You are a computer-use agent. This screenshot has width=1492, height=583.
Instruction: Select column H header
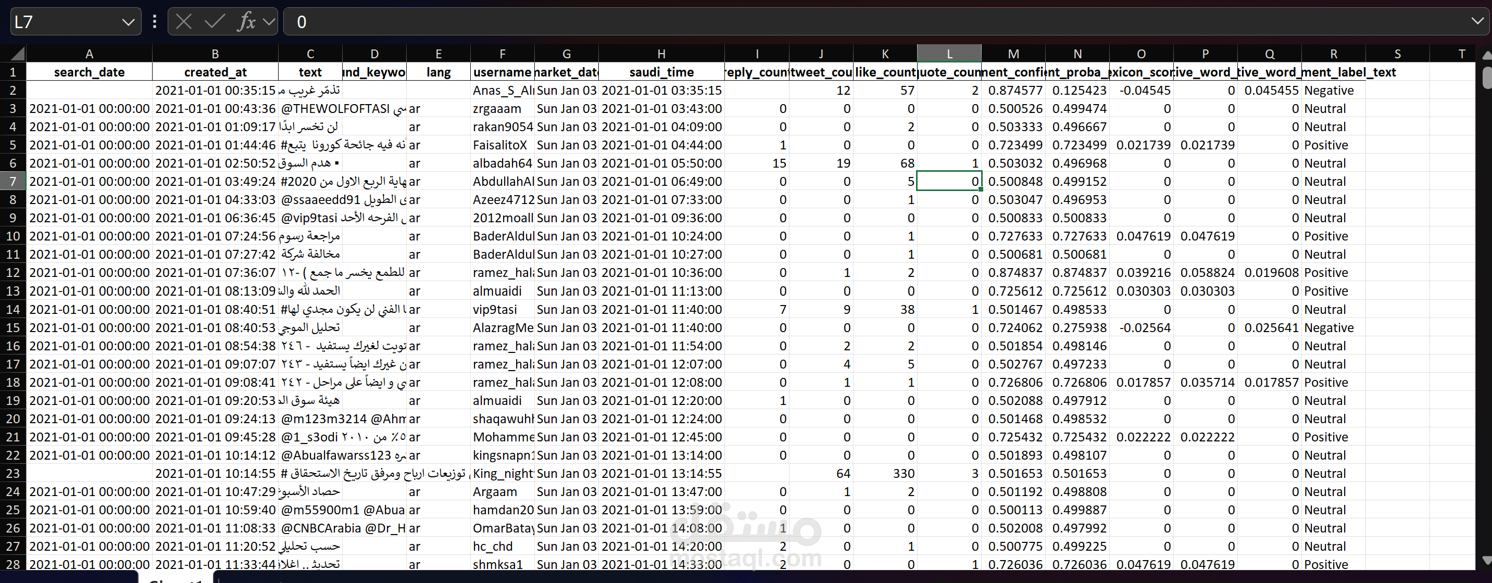pos(661,54)
